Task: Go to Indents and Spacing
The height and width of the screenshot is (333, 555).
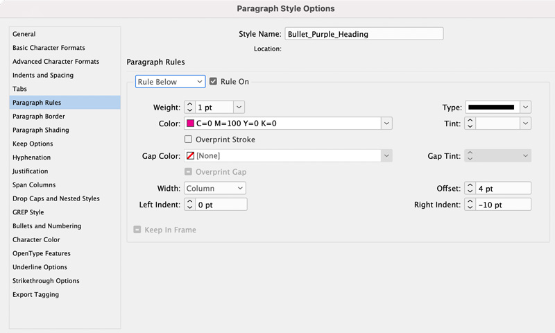Action: [x=65, y=75]
